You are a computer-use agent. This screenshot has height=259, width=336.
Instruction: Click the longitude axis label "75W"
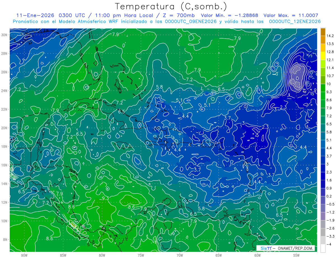click(x=141, y=255)
